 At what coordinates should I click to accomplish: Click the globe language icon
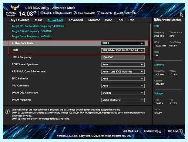(42, 13)
